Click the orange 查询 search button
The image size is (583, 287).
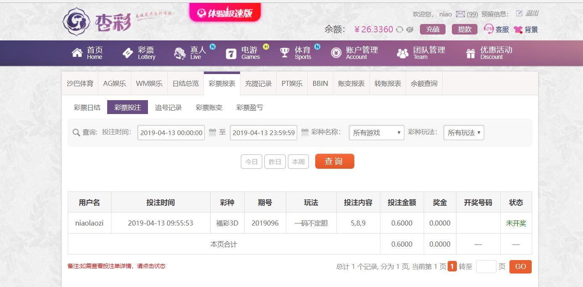pos(335,161)
